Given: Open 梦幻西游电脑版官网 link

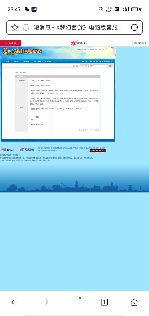Looking at the screenshot, I should 83,49.
